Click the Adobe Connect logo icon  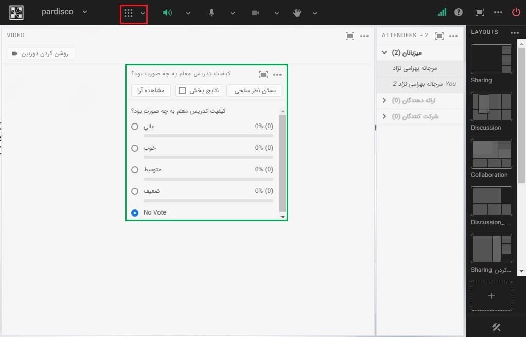click(x=16, y=13)
